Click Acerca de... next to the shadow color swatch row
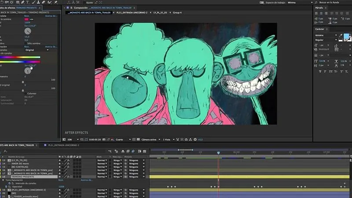This screenshot has width=352, height=198. click(x=51, y=16)
